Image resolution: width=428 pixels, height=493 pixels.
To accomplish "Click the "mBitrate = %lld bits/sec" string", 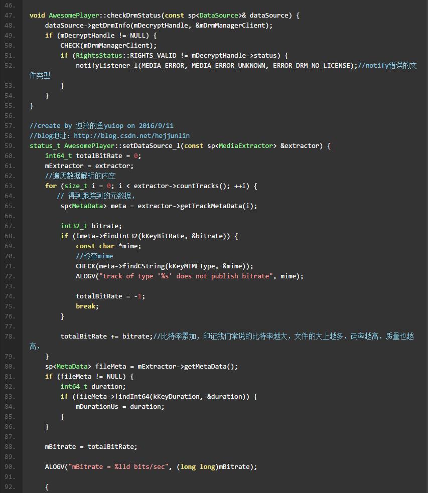I will coord(118,466).
